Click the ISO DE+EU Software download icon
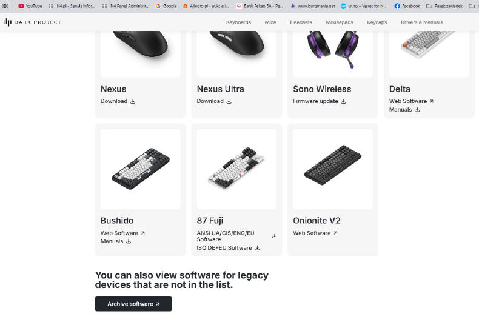The width and height of the screenshot is (479, 328). (257, 248)
